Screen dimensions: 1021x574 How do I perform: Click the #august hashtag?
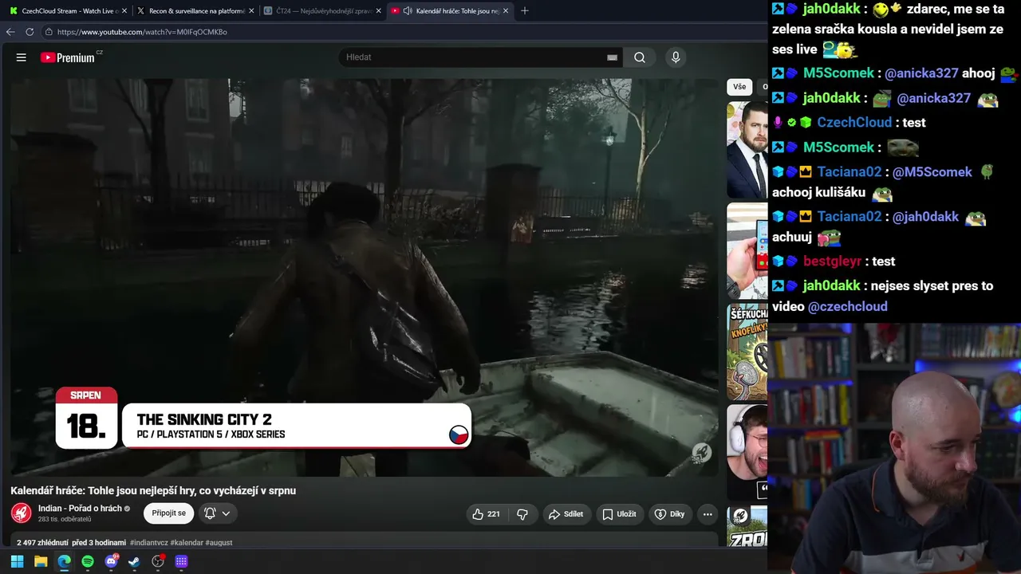219,543
